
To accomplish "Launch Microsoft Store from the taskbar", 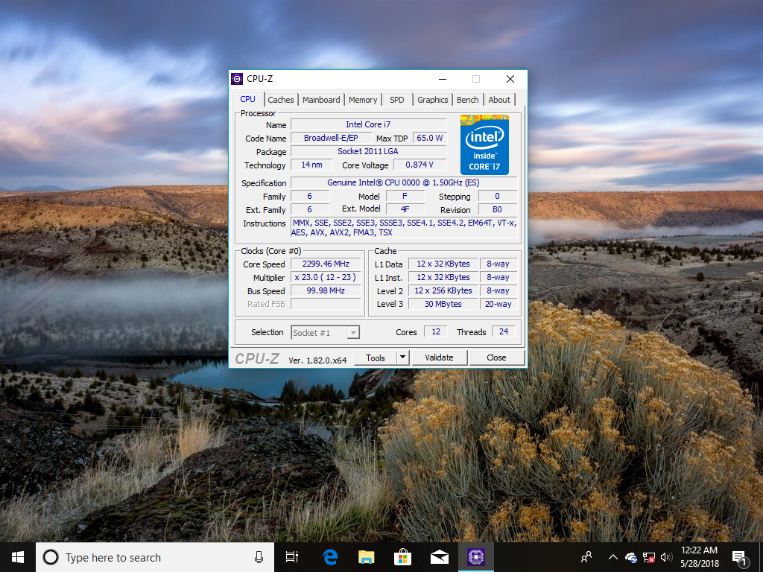I will click(x=402, y=557).
